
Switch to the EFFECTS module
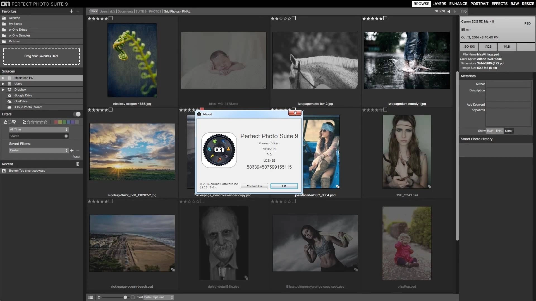pyautogui.click(x=499, y=4)
